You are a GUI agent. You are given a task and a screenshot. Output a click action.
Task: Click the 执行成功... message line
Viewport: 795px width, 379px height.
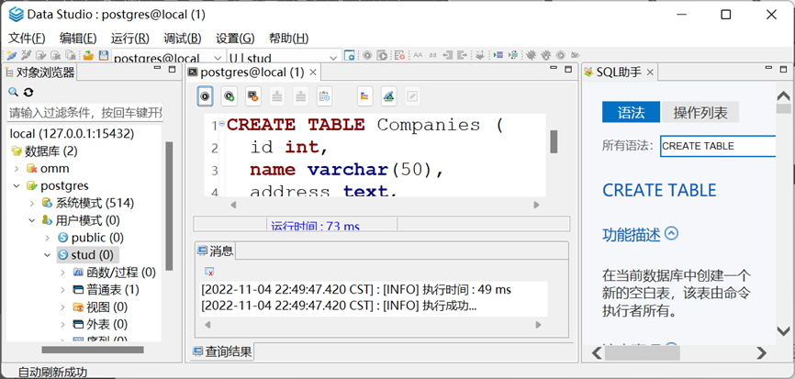pyautogui.click(x=339, y=306)
